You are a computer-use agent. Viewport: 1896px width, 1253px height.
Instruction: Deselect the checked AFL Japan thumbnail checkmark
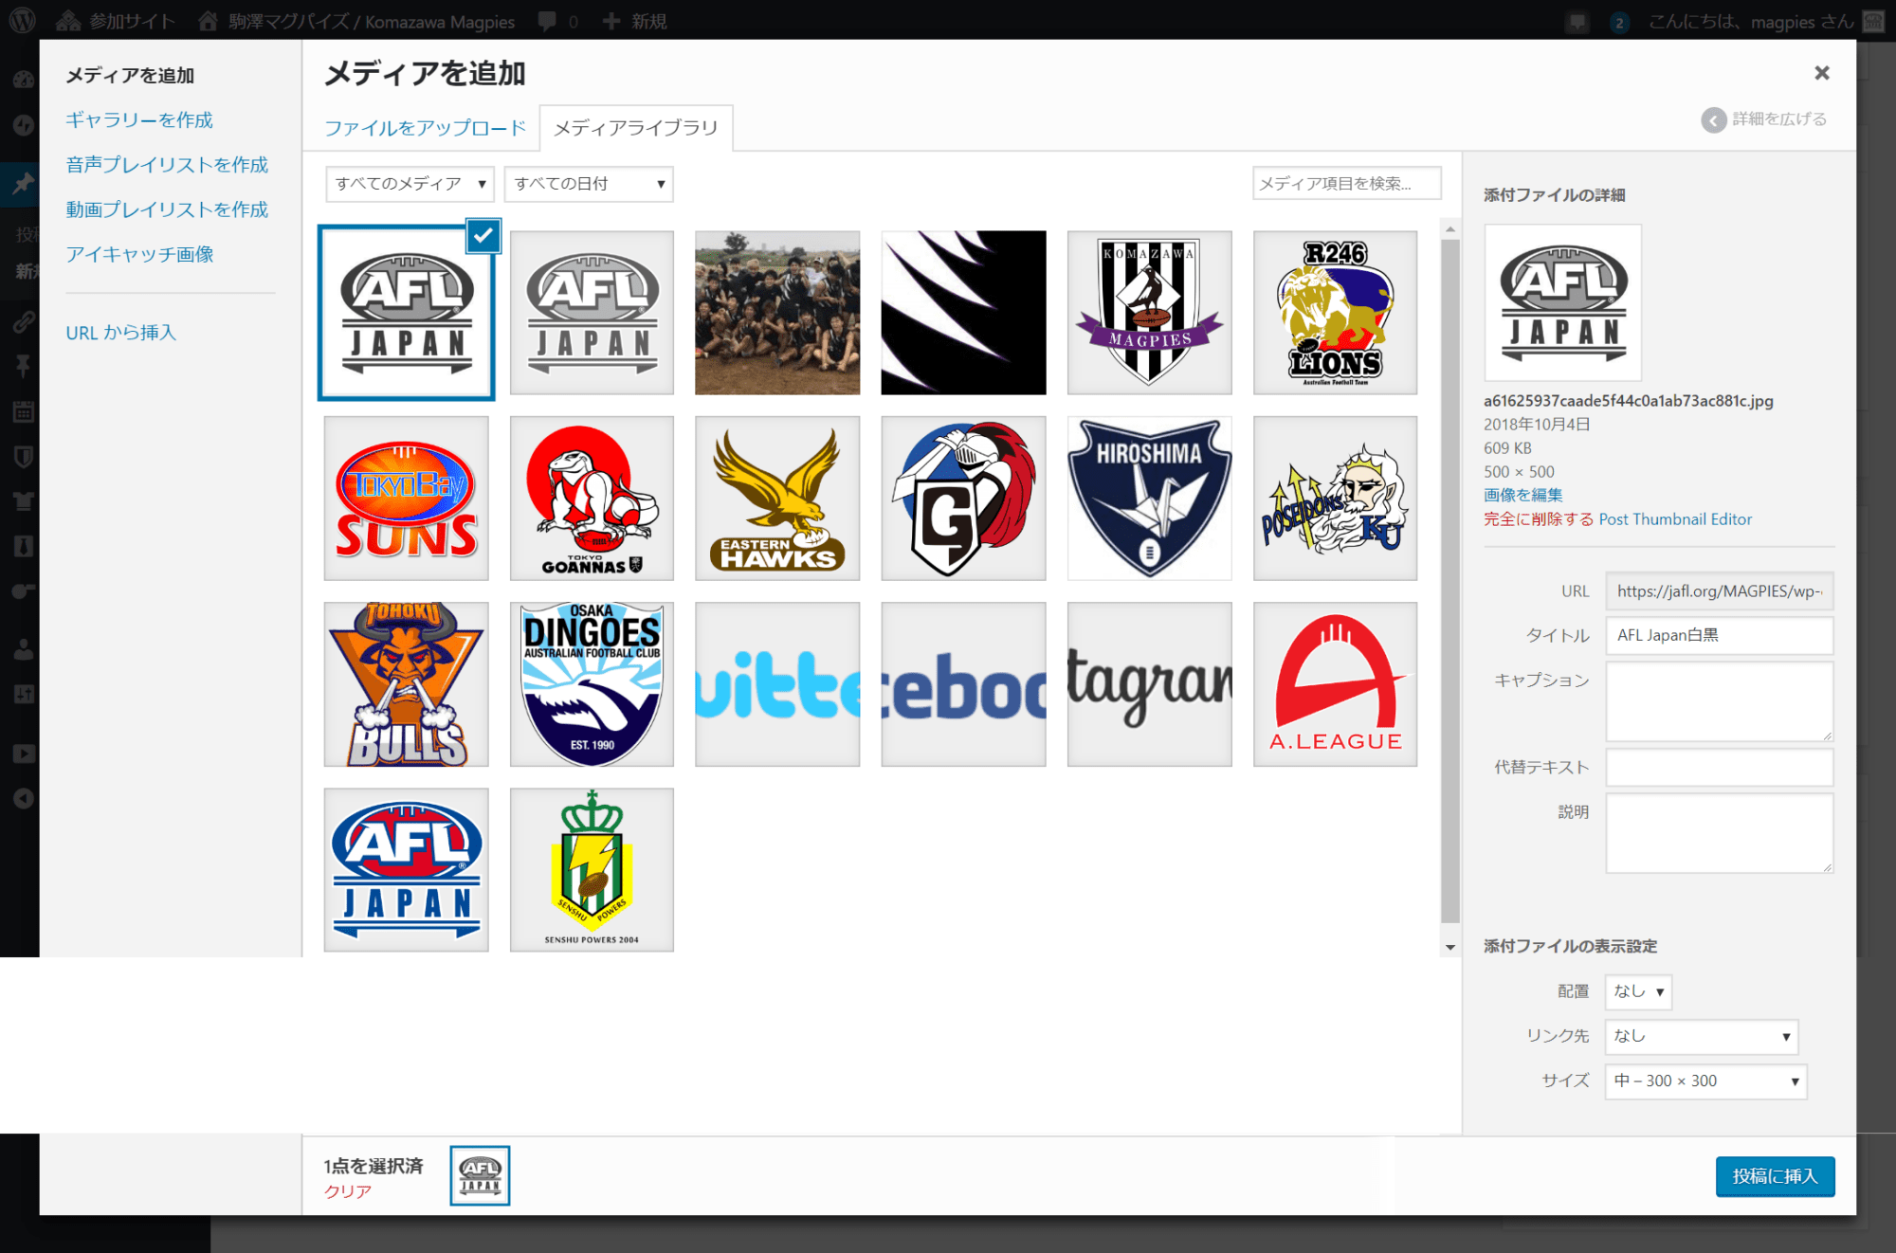pyautogui.click(x=483, y=236)
